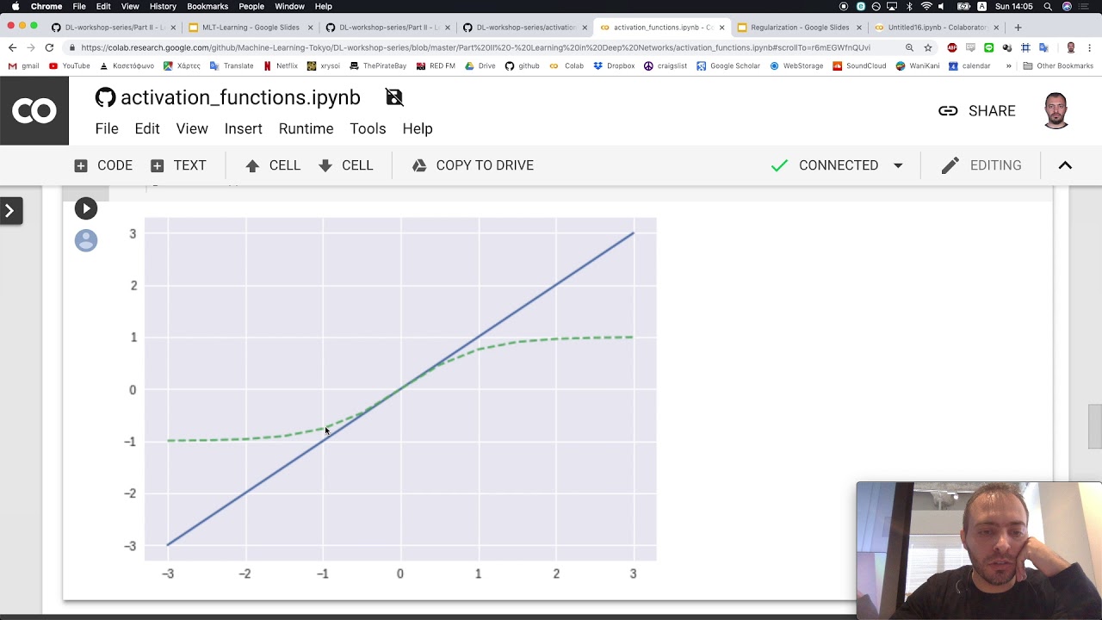Click the browser back arrow
Screen dimensions: 1102x620
12,47
